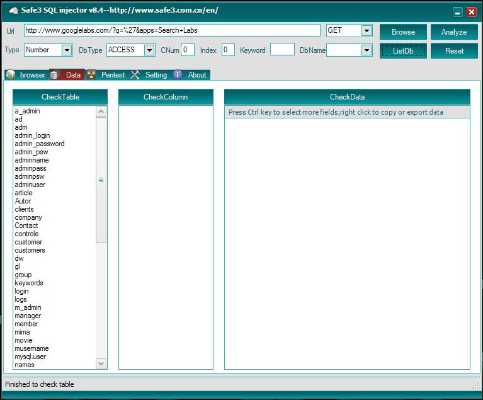Click the Reset button

pos(454,51)
